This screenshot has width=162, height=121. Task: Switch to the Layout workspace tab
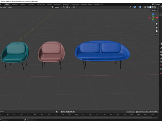[x=7, y=5]
